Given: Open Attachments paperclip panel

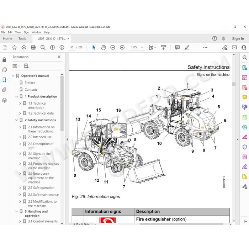Looking at the screenshot, I should coord(4,90).
